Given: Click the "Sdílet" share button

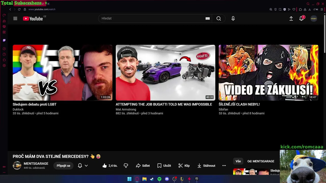Looking at the screenshot, I should pos(143,166).
